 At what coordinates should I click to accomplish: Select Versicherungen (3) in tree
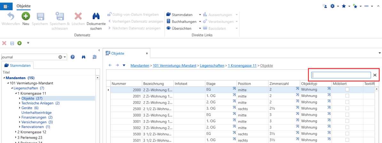pos(37,122)
